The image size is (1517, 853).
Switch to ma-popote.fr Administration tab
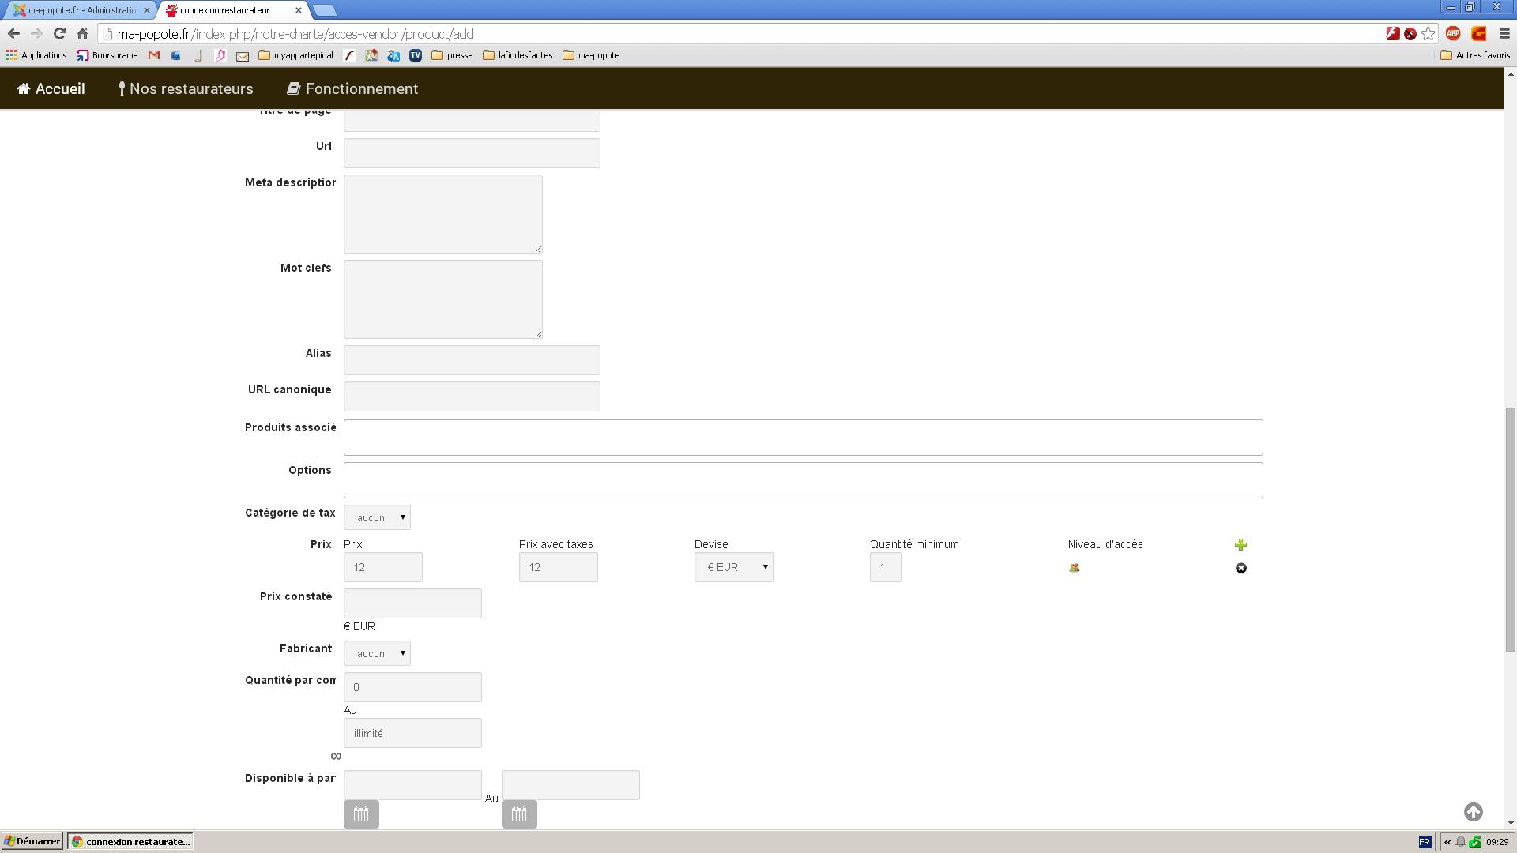coord(79,10)
